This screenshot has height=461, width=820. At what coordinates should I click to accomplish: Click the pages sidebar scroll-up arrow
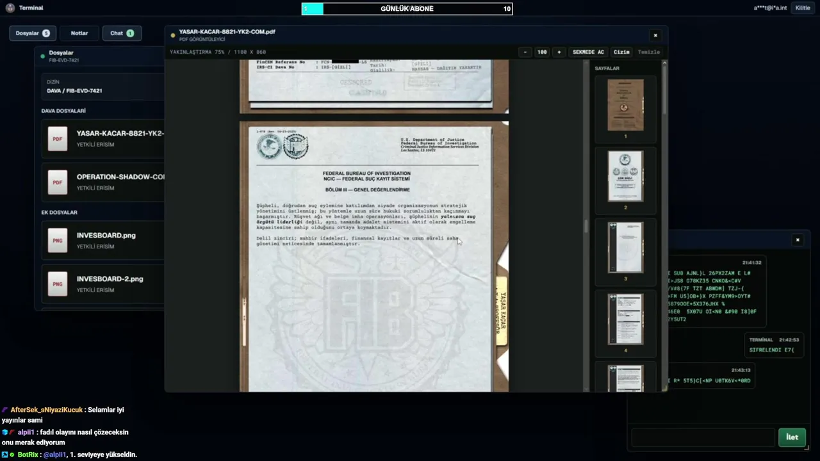(664, 63)
